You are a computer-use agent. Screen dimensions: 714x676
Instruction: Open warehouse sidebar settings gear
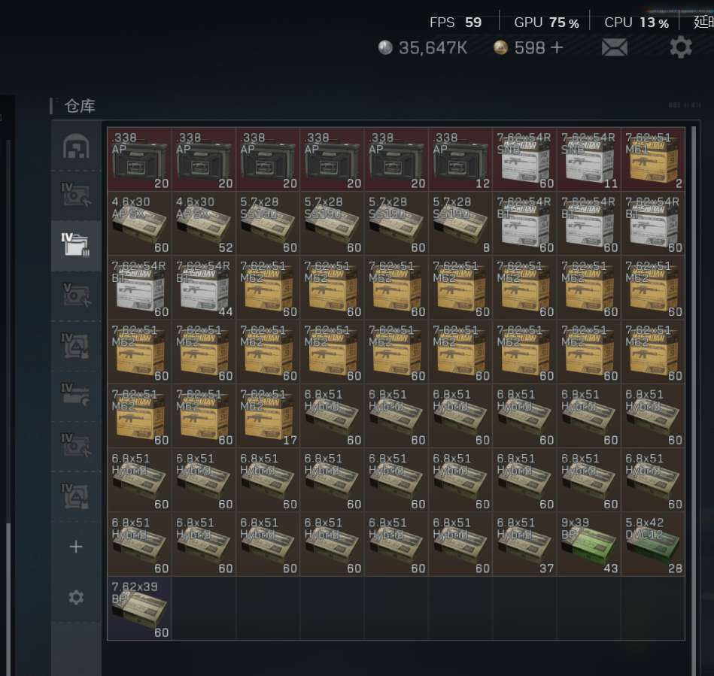[x=76, y=597]
